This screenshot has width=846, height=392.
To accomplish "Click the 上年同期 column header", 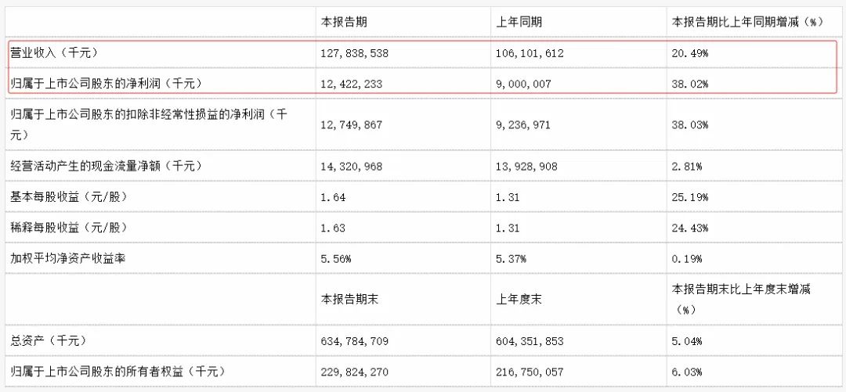I will [518, 22].
